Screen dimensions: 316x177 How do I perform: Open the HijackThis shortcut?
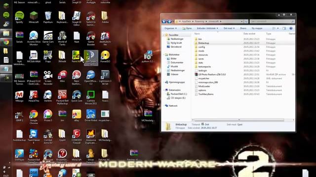tap(34, 96)
